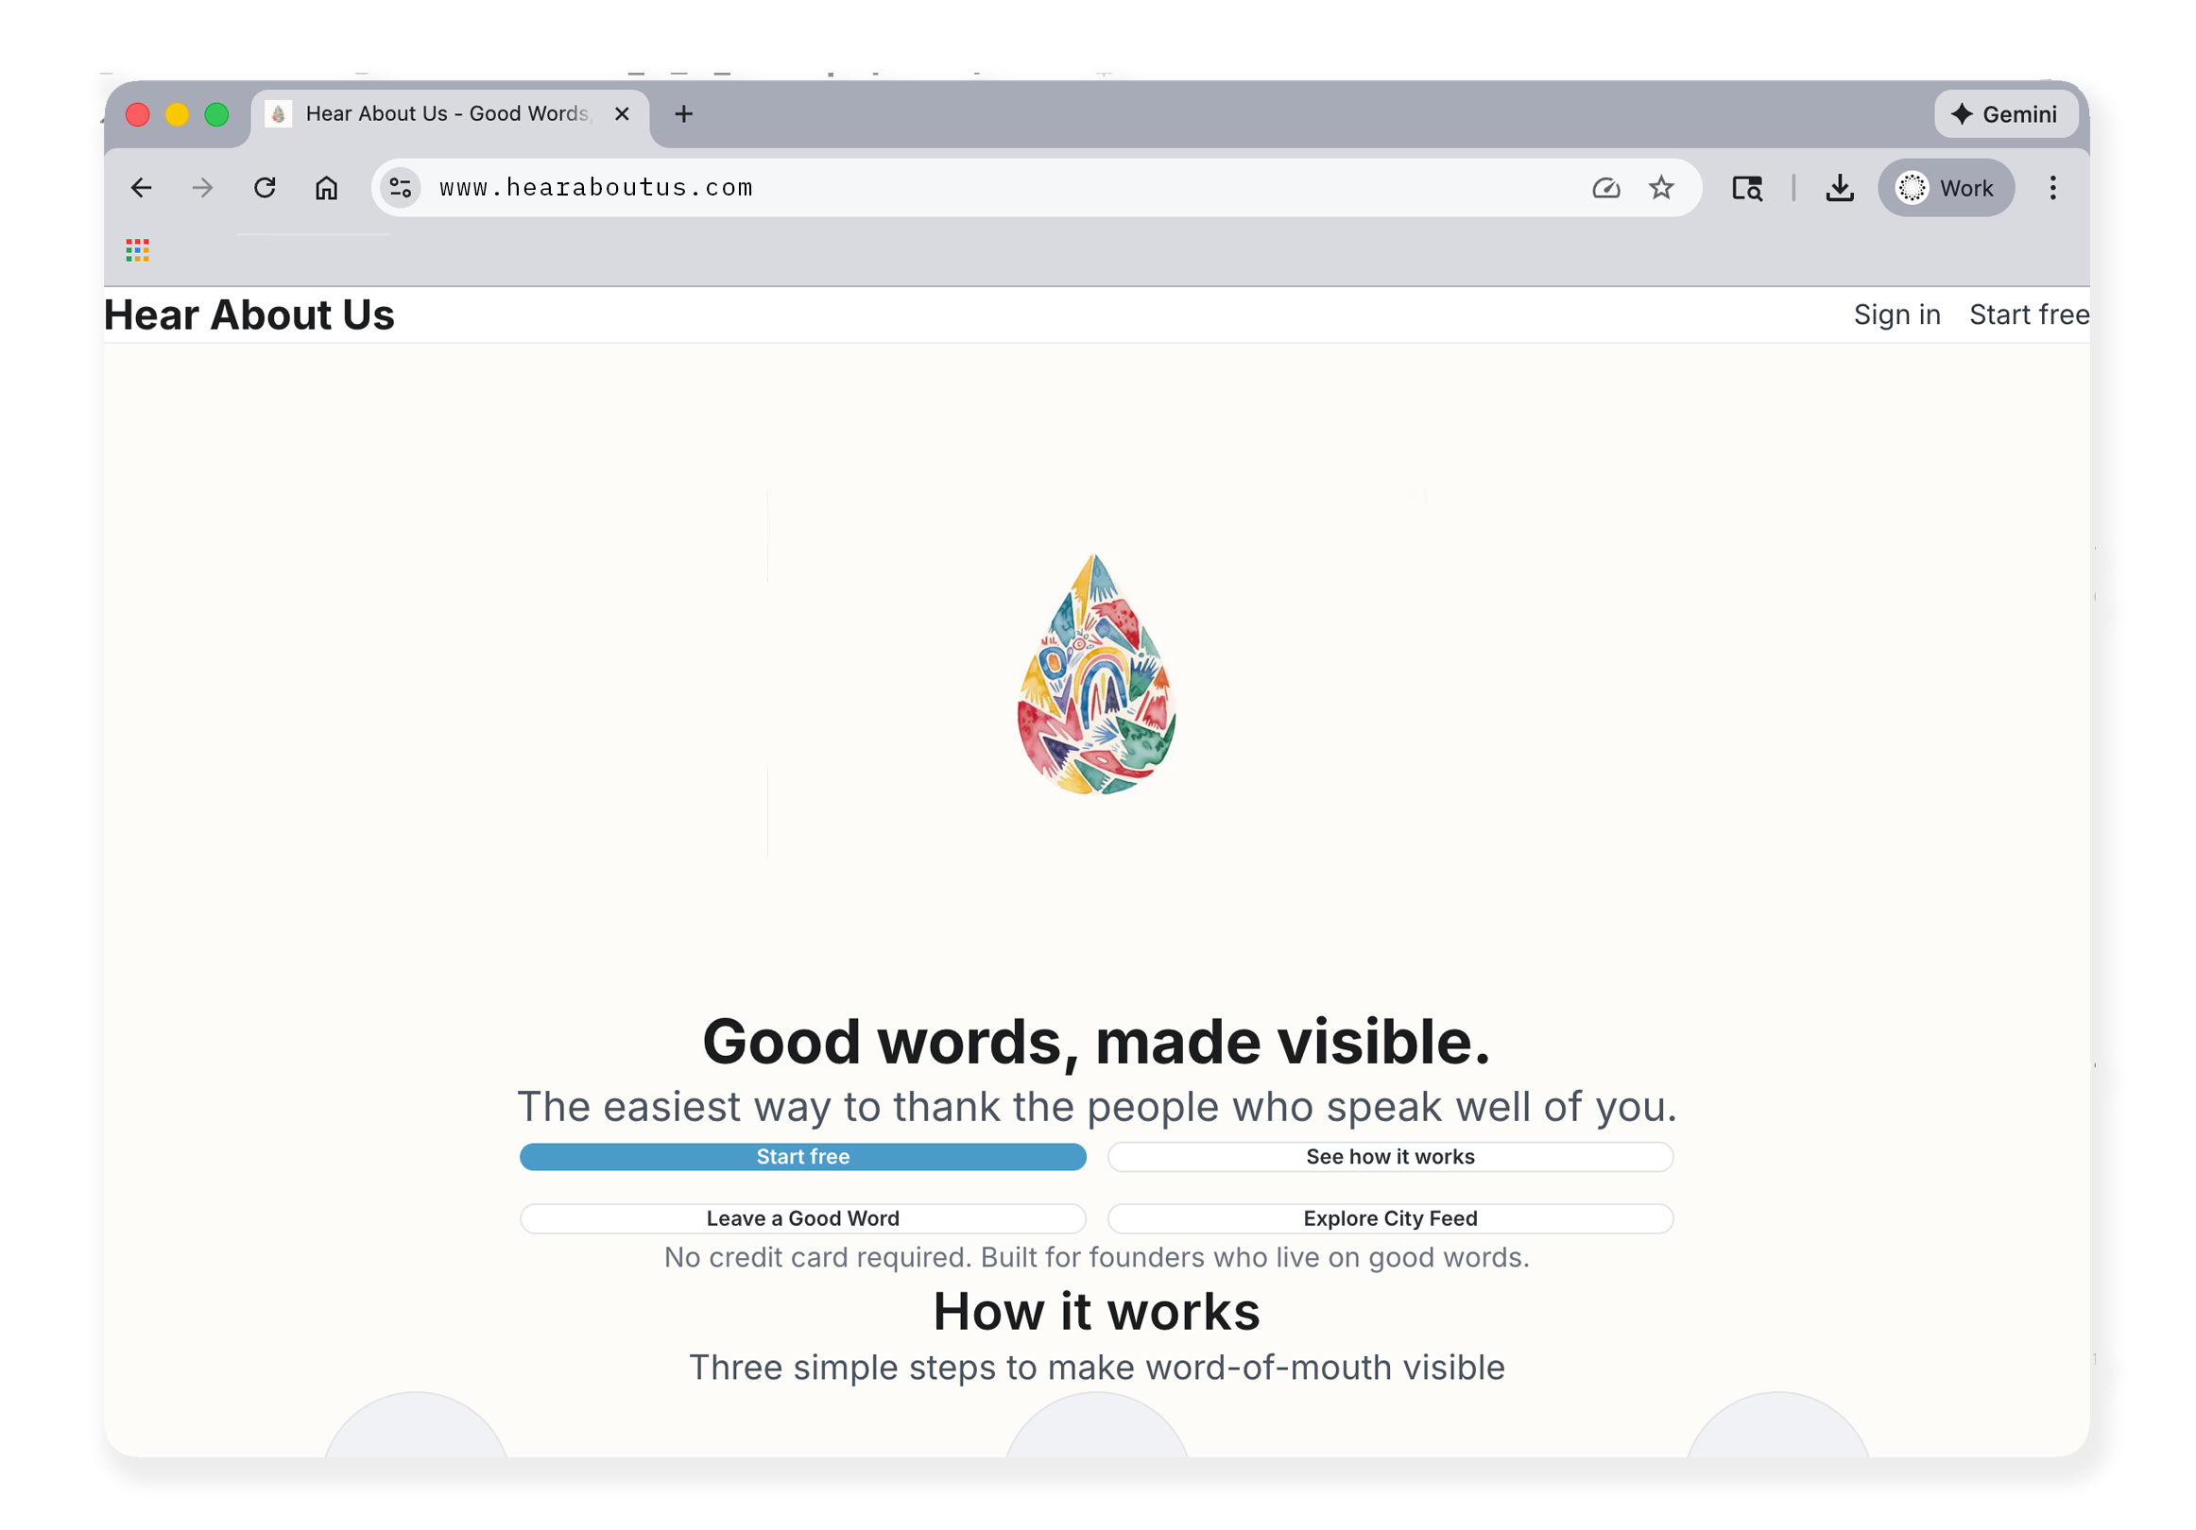Click the speedometer icon in address bar
Viewport: 2196px width, 1530px height.
point(1605,188)
